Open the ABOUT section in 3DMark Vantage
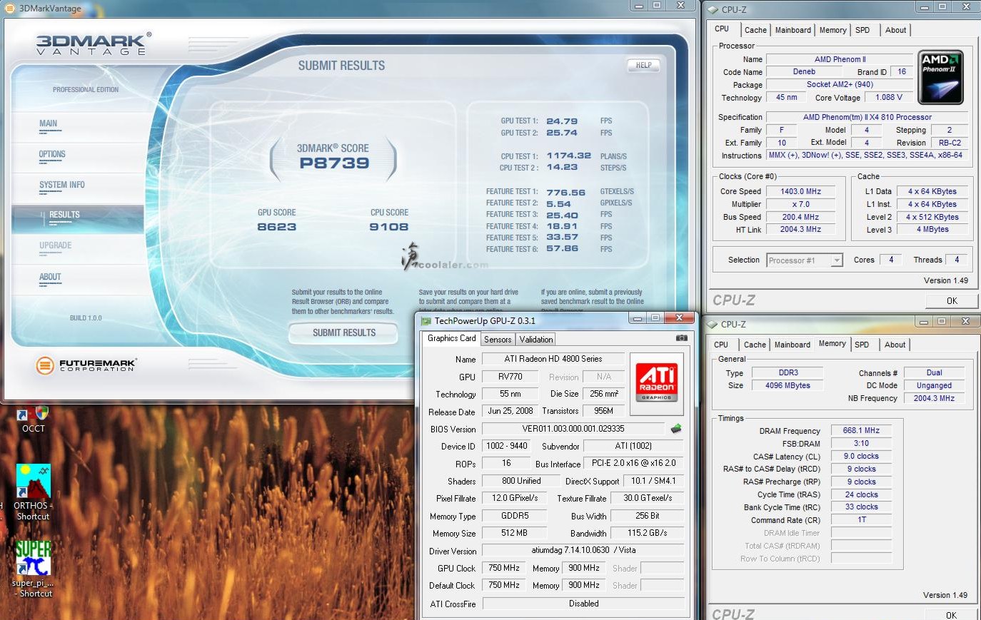Viewport: 981px width, 620px height. coord(50,277)
